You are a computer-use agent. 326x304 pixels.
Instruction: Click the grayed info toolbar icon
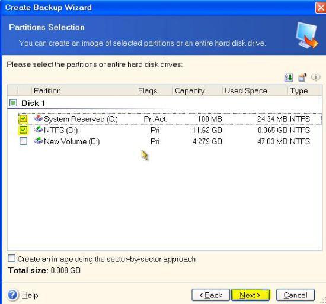315,77
